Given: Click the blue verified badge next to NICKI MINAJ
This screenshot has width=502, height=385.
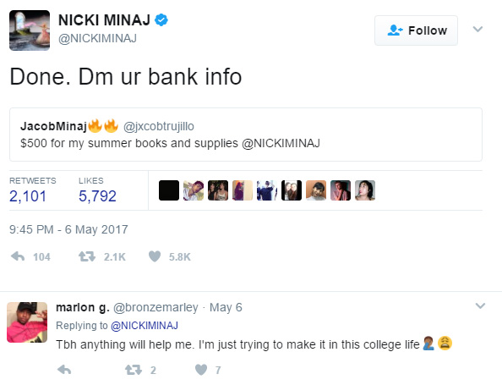Looking at the screenshot, I should 161,19.
